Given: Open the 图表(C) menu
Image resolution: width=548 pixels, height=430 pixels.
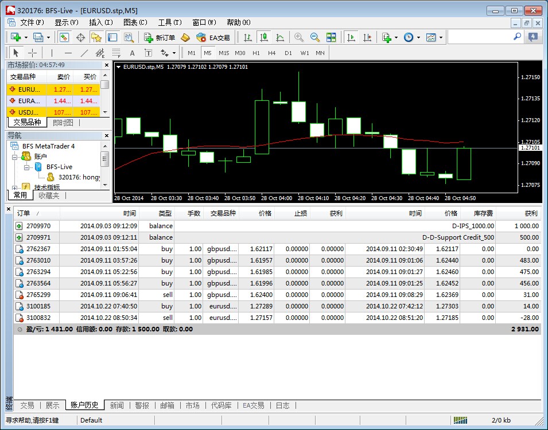Looking at the screenshot, I should click(x=135, y=22).
